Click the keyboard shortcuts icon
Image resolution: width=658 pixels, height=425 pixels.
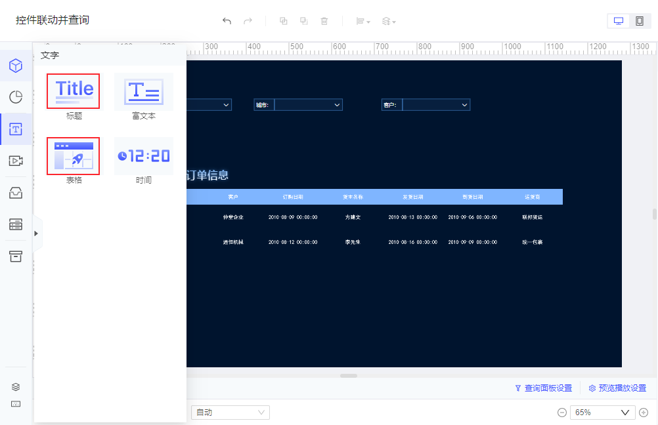16,404
